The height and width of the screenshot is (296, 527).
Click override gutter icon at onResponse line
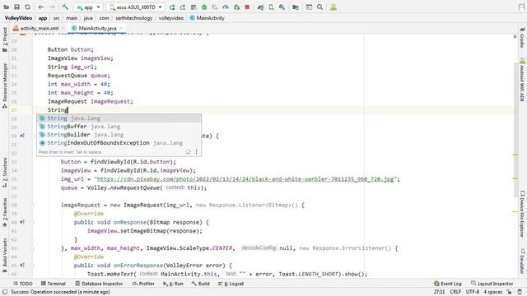tap(22, 222)
